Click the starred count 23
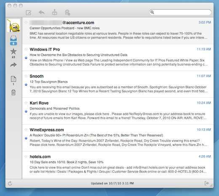 13,57
